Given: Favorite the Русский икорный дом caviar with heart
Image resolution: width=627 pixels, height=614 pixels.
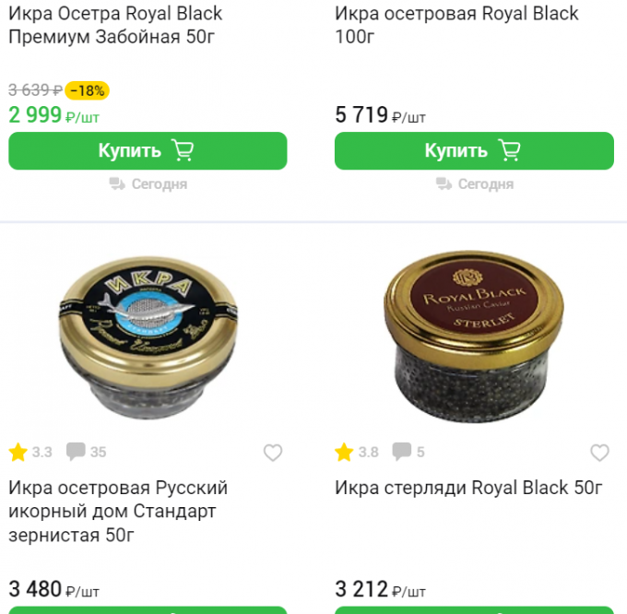Looking at the screenshot, I should (273, 453).
